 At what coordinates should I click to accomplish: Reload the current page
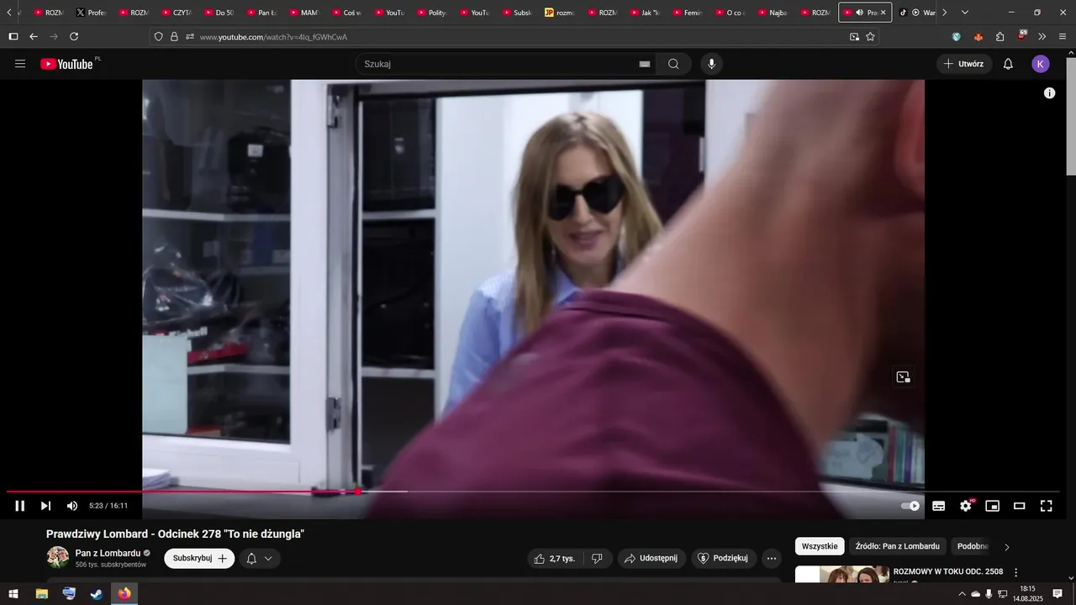[74, 37]
